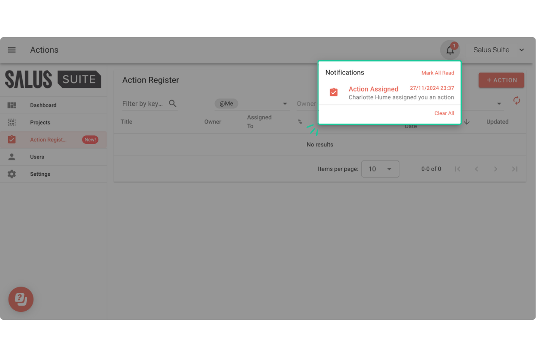536x357 pixels.
Task: Open the hamburger navigation menu
Action: coord(12,50)
